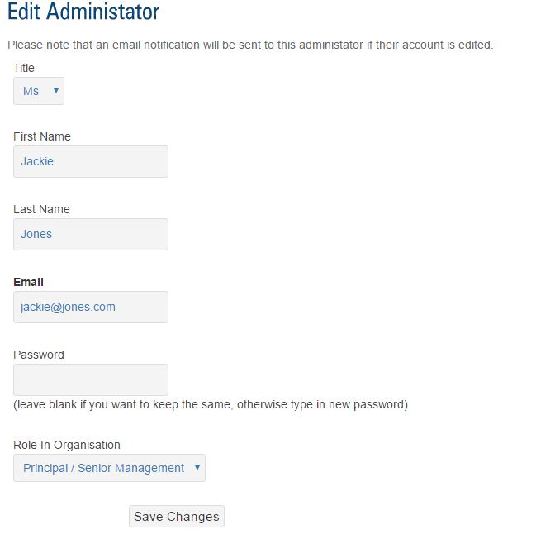
Task: Click the arrow beside Principal / Senior Management
Action: pos(197,468)
